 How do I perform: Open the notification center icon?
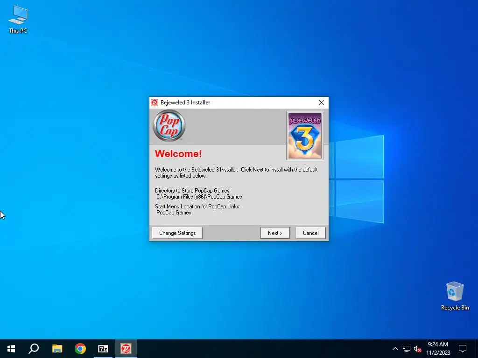pos(463,349)
